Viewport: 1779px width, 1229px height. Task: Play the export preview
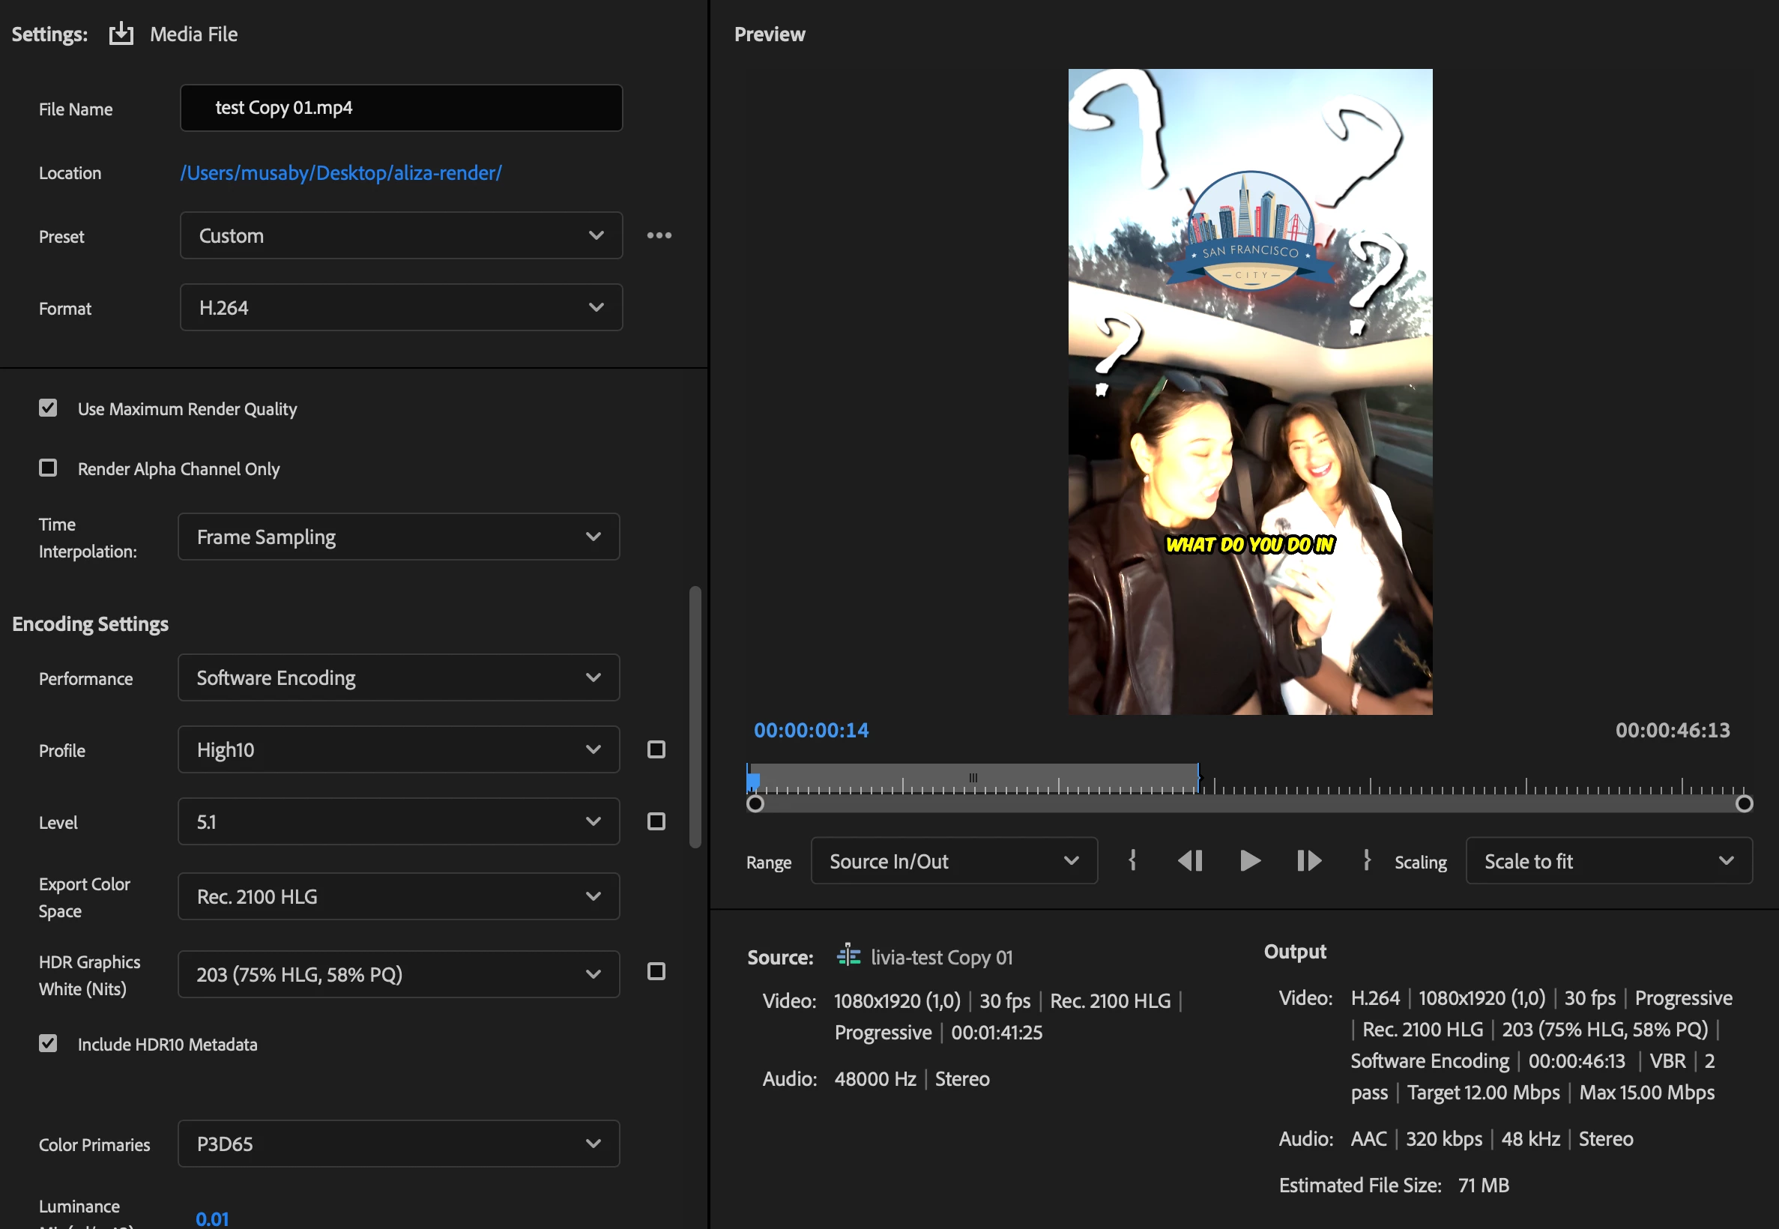pos(1250,860)
